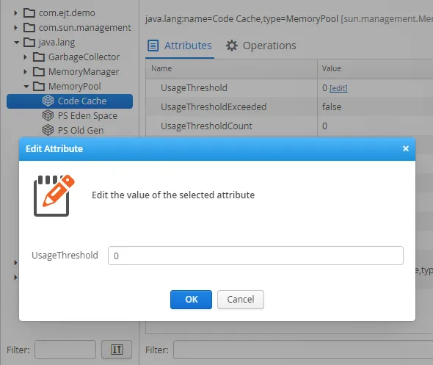The image size is (433, 365).
Task: Expand the com.sun.management tree node
Action: (x=15, y=28)
